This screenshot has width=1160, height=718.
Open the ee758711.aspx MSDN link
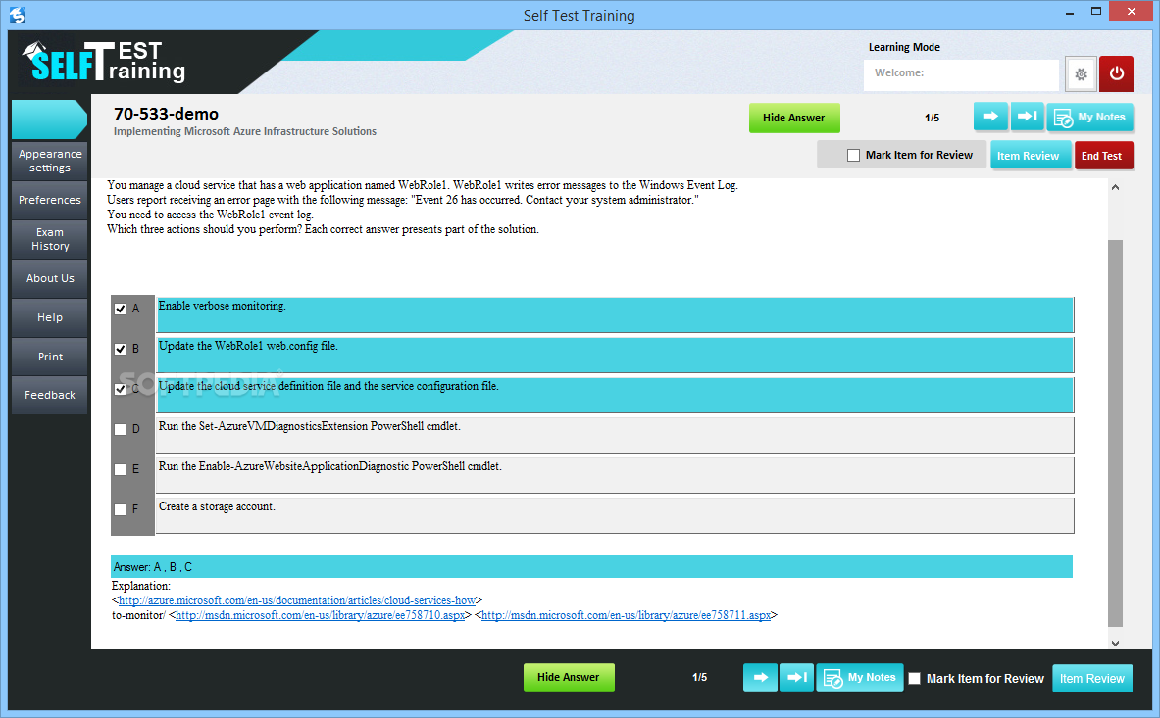pyautogui.click(x=626, y=615)
